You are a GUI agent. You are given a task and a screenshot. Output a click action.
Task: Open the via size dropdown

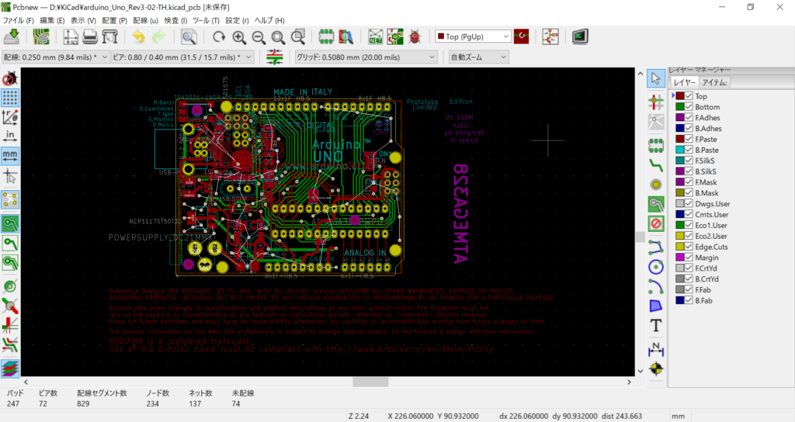click(182, 57)
